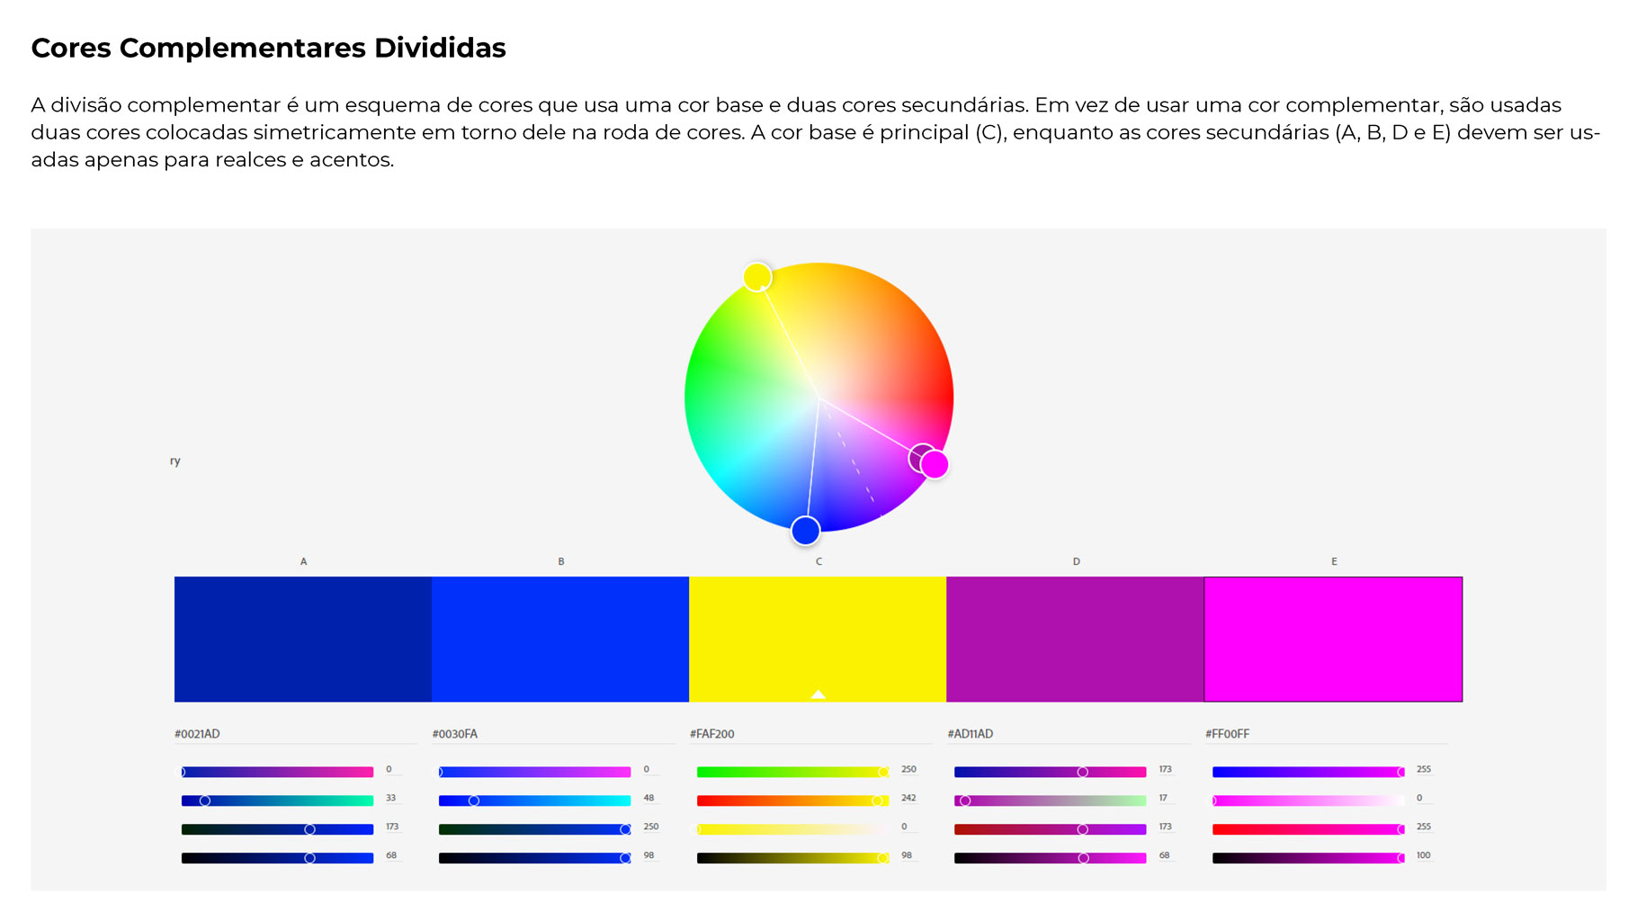Click the heading Cores Complementares Divididas
Viewport: 1637px width, 921px height.
coord(268,48)
